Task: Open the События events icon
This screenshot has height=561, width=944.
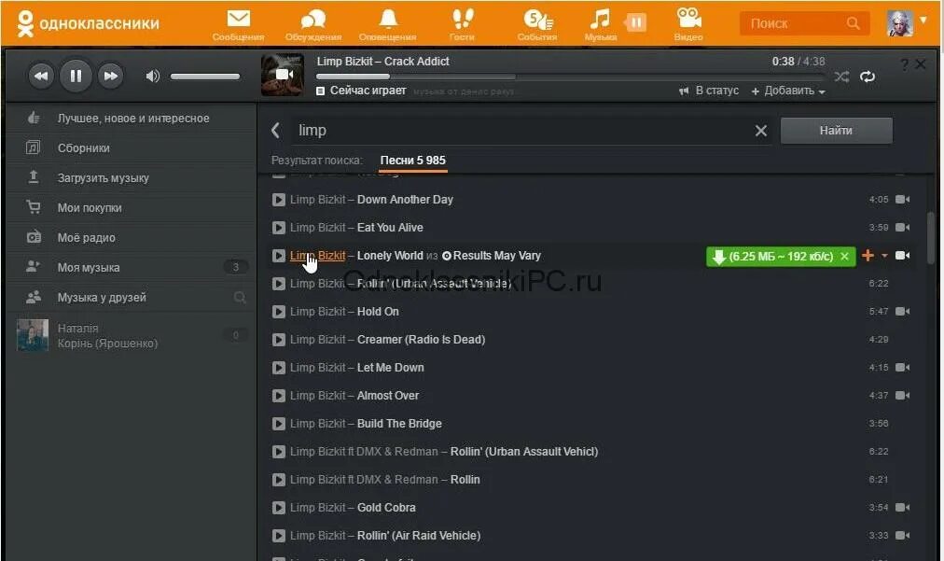Action: [537, 20]
